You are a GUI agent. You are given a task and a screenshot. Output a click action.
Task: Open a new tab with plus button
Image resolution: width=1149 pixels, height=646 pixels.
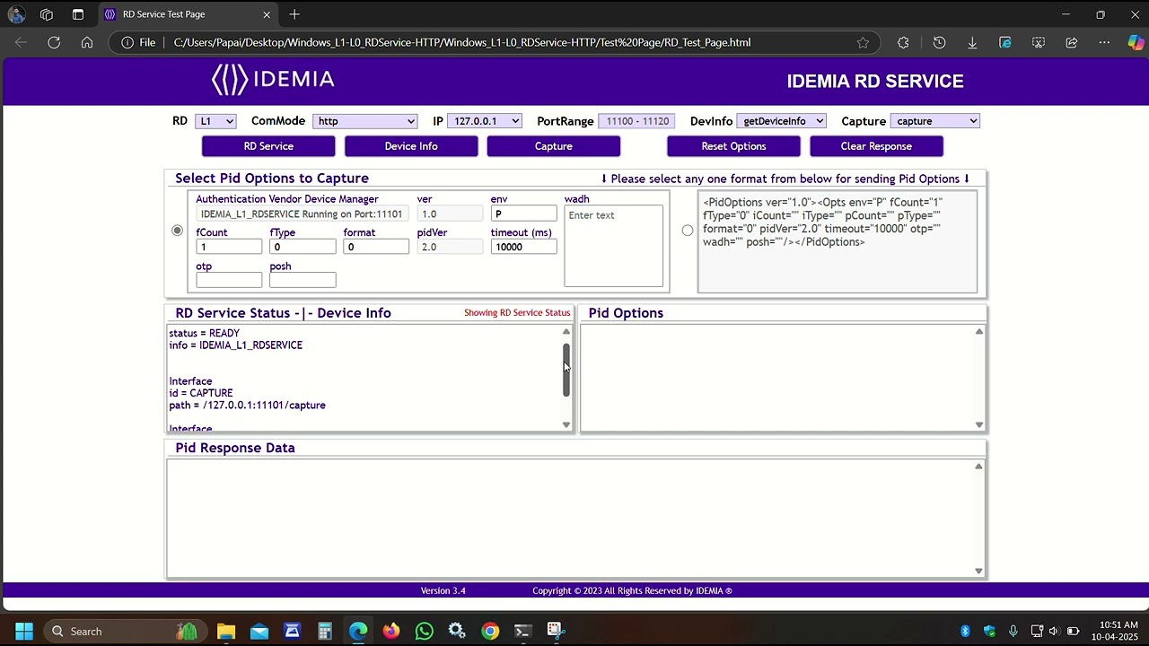pyautogui.click(x=294, y=14)
